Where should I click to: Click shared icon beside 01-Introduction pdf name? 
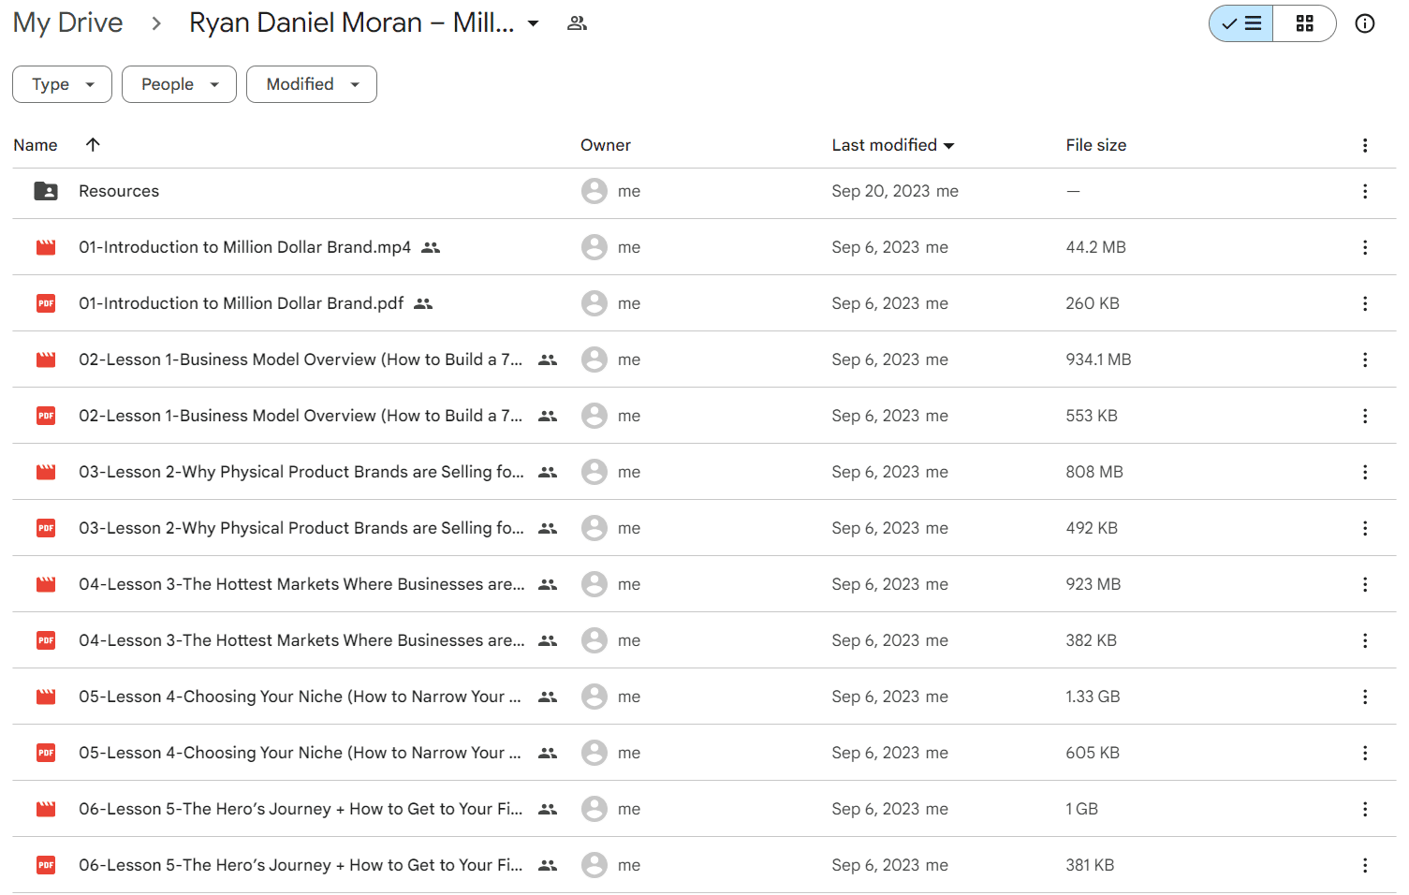pos(423,303)
